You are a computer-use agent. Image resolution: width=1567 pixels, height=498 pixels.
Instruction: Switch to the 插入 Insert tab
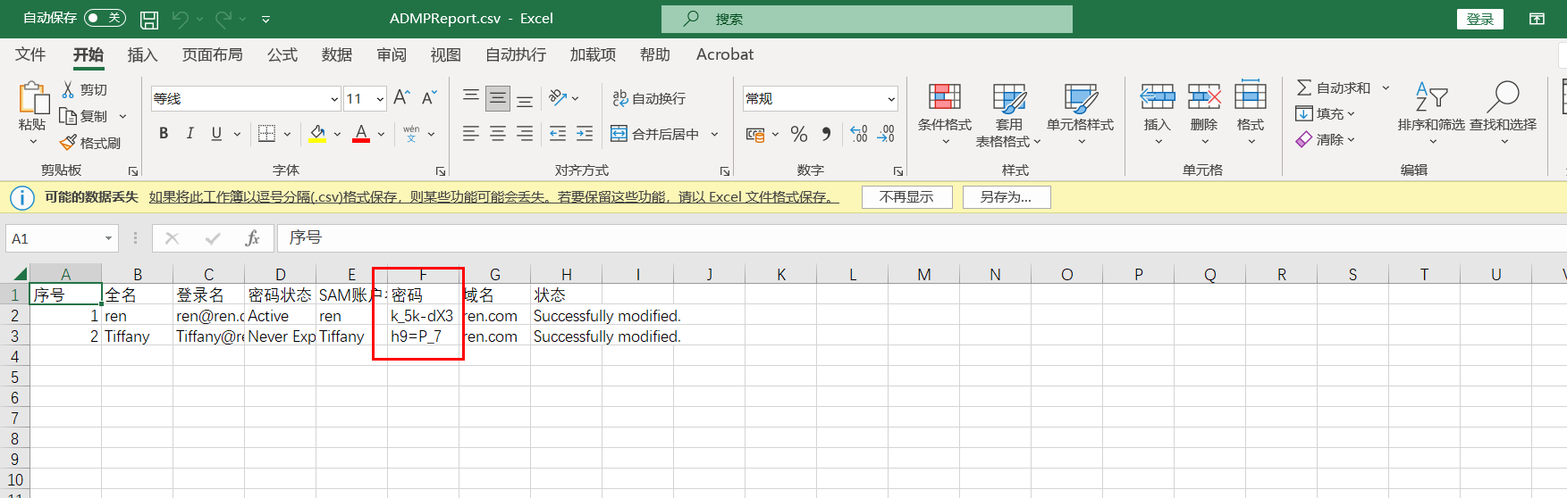pyautogui.click(x=142, y=54)
